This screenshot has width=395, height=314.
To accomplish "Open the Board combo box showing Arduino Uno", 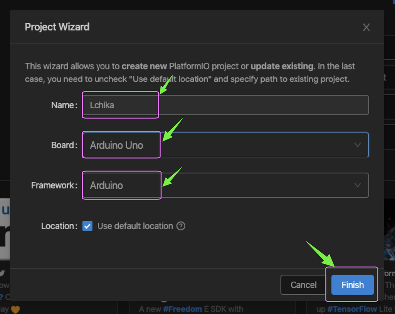I will coord(225,145).
